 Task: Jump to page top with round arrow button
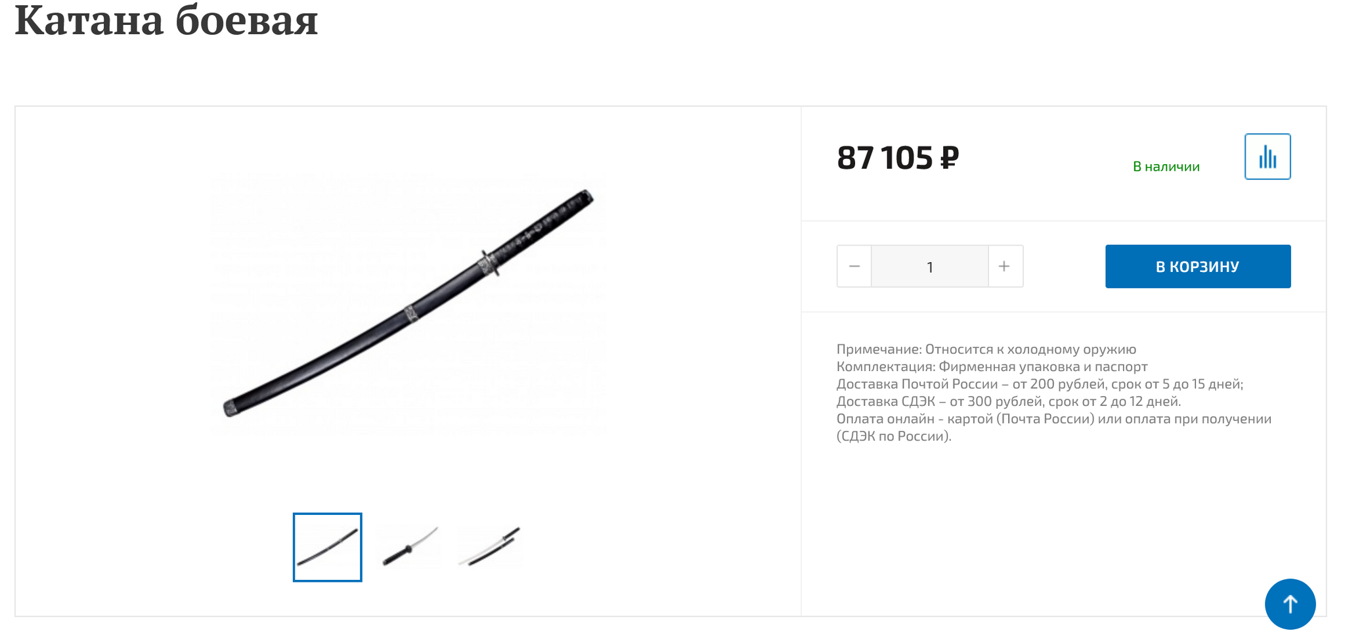tap(1289, 604)
